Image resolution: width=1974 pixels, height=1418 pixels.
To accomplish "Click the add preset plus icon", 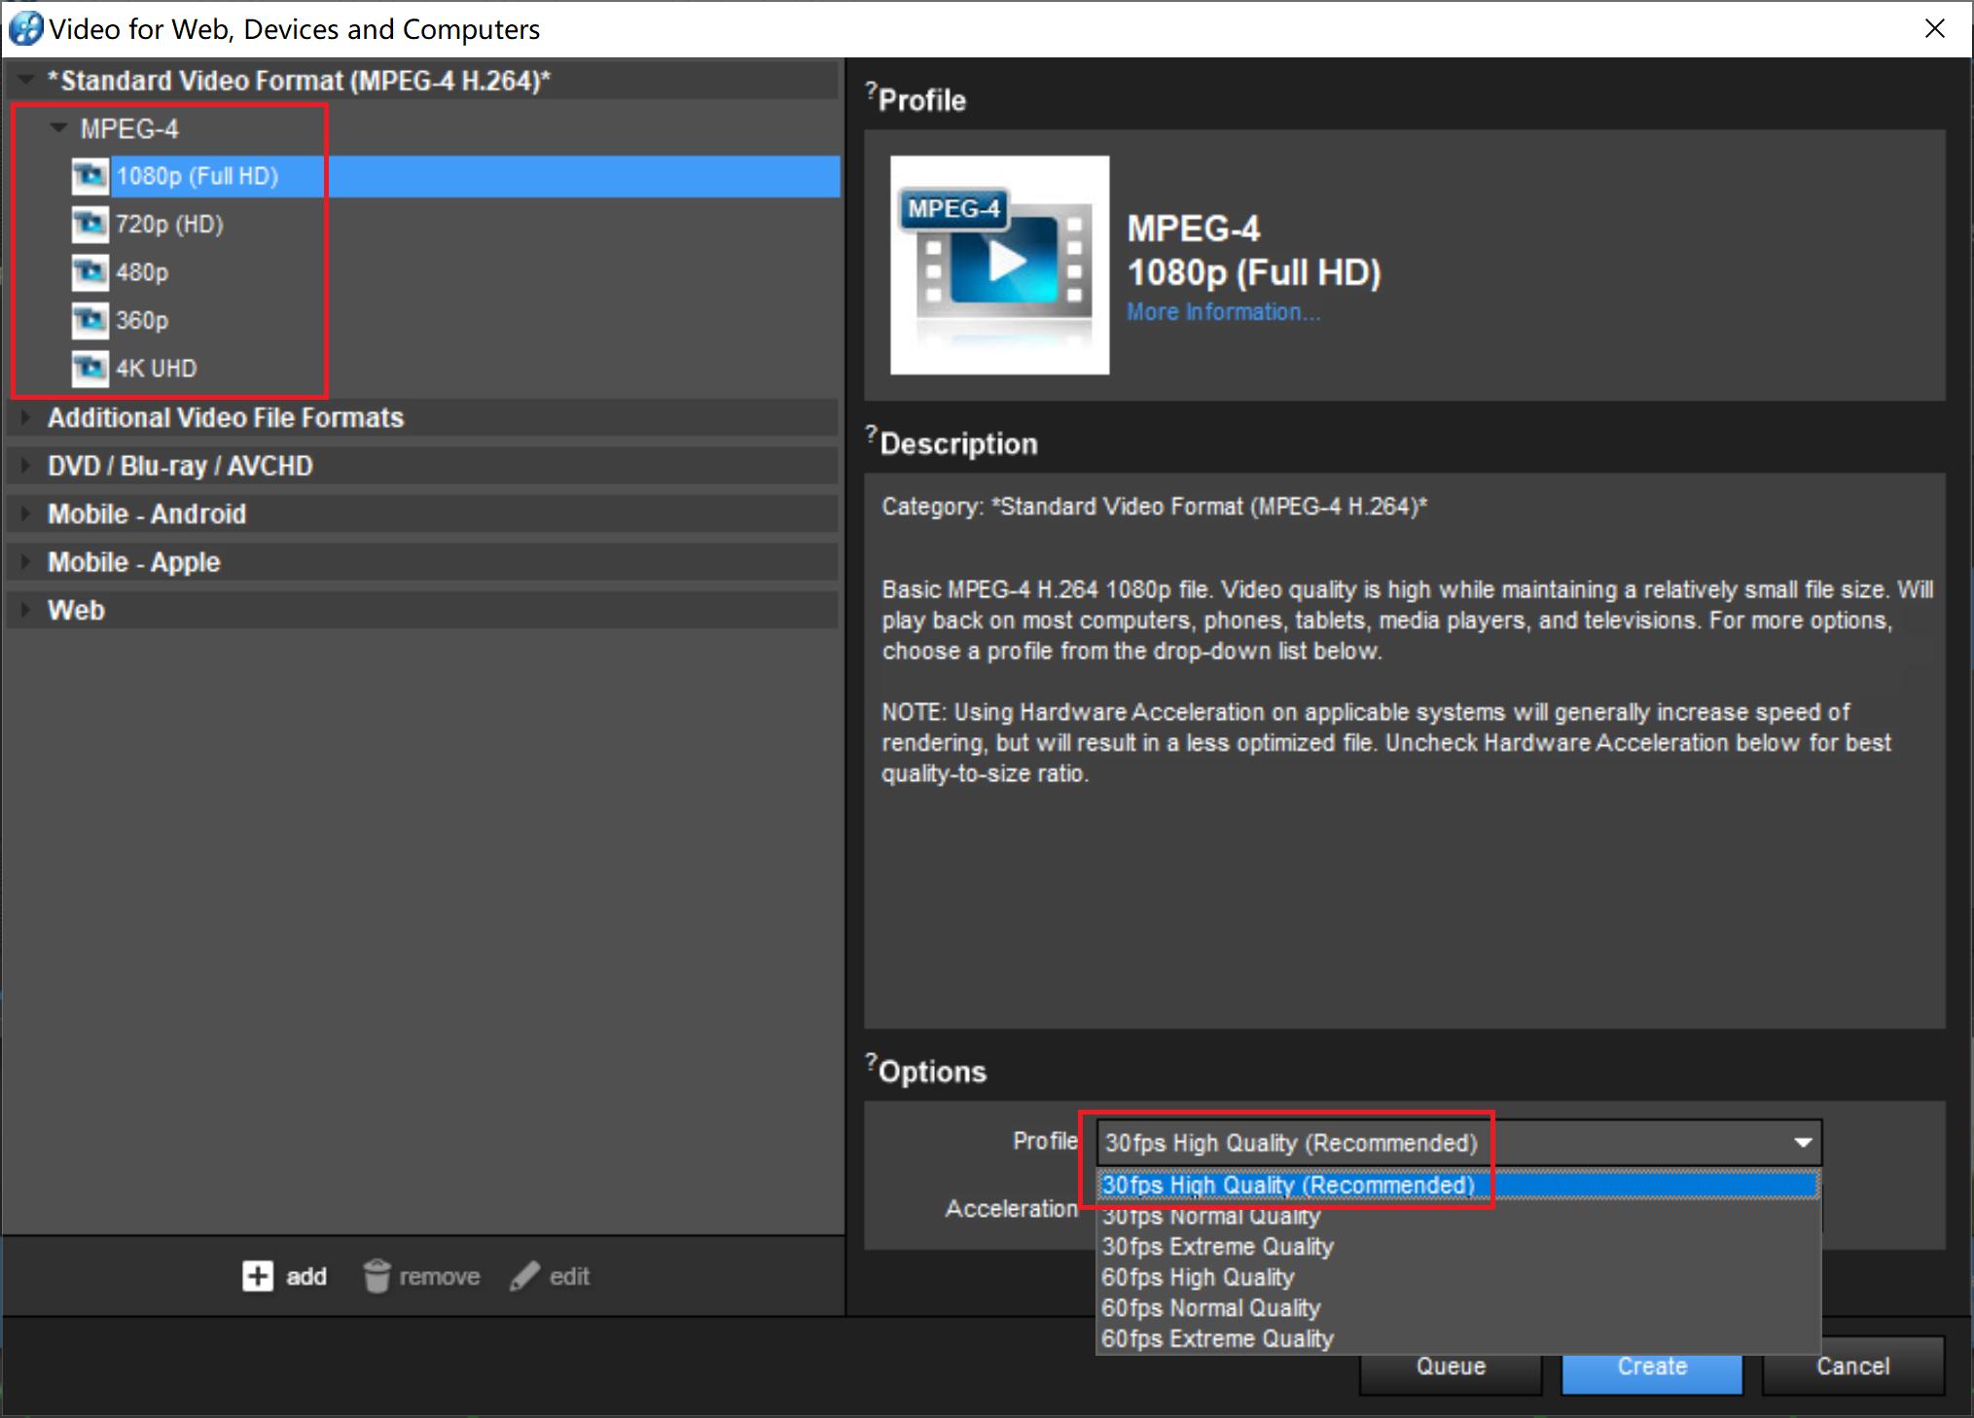I will [258, 1276].
